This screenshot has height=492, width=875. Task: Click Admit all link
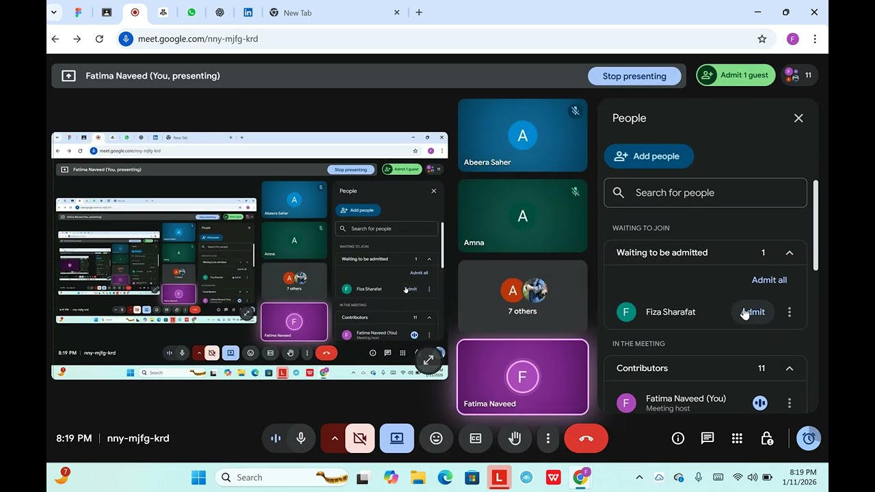(x=769, y=280)
